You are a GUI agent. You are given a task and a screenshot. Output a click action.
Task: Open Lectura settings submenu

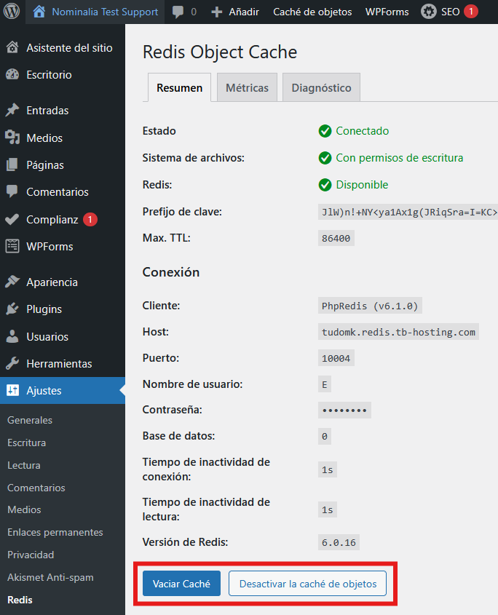(x=24, y=465)
